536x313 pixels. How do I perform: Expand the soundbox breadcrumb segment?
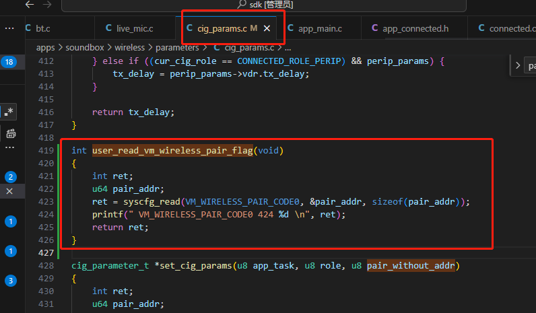85,48
